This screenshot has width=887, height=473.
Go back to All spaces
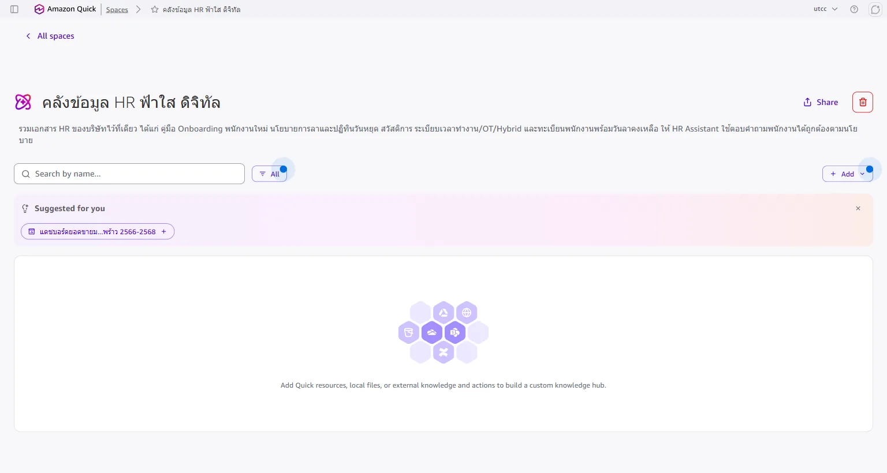[x=50, y=36]
